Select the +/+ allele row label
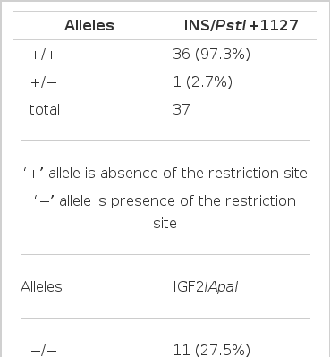Image resolution: width=330 pixels, height=357 pixels. (43, 55)
